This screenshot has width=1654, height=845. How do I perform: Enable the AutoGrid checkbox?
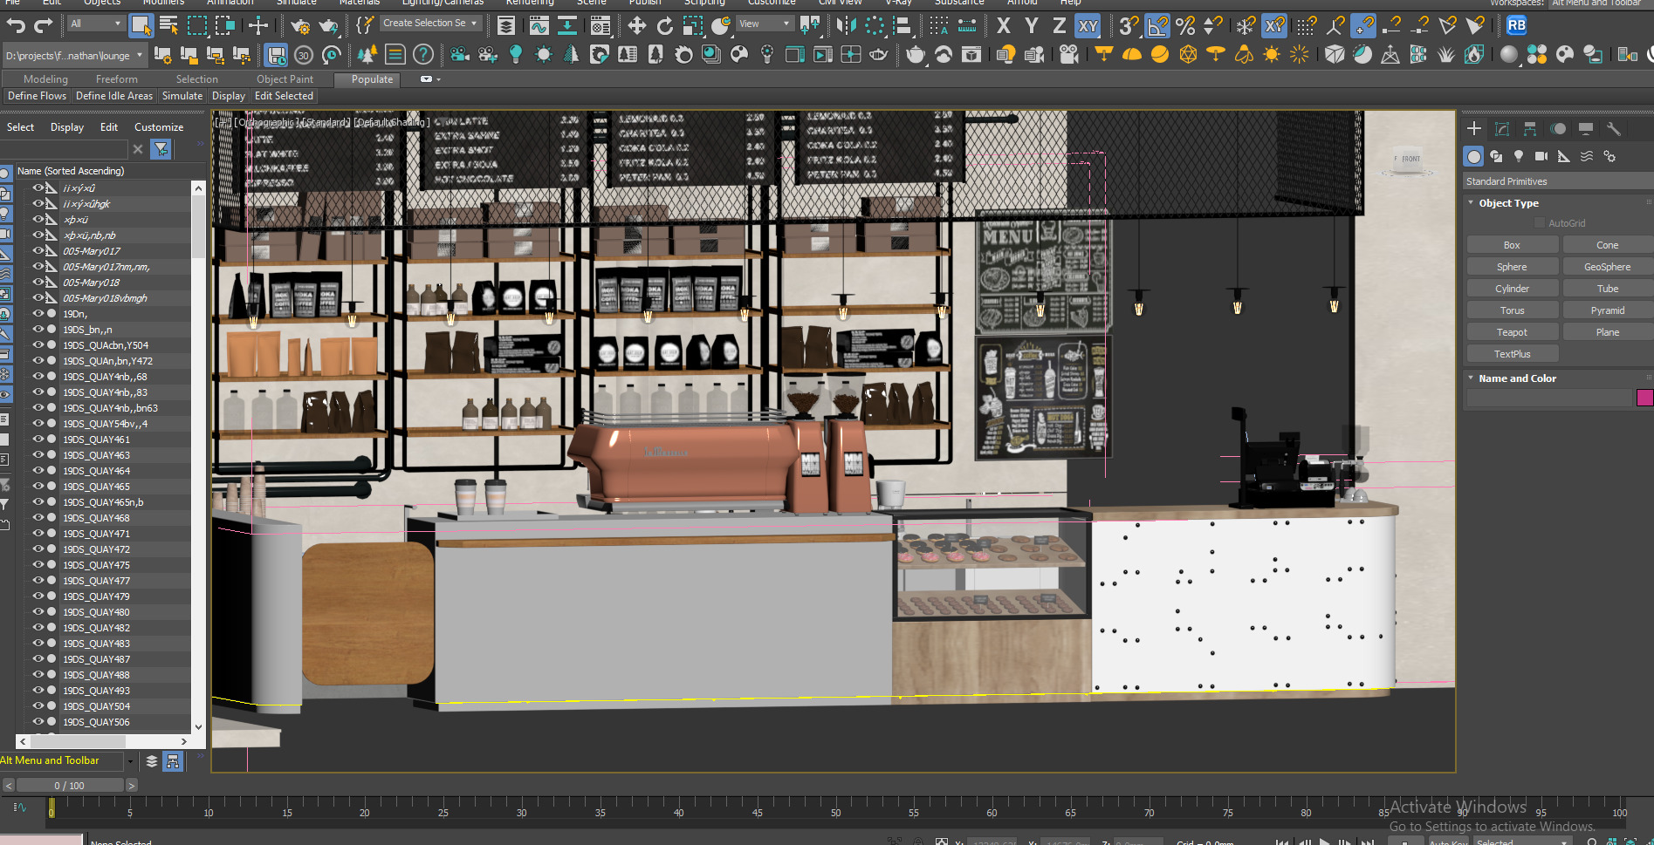(x=1540, y=223)
